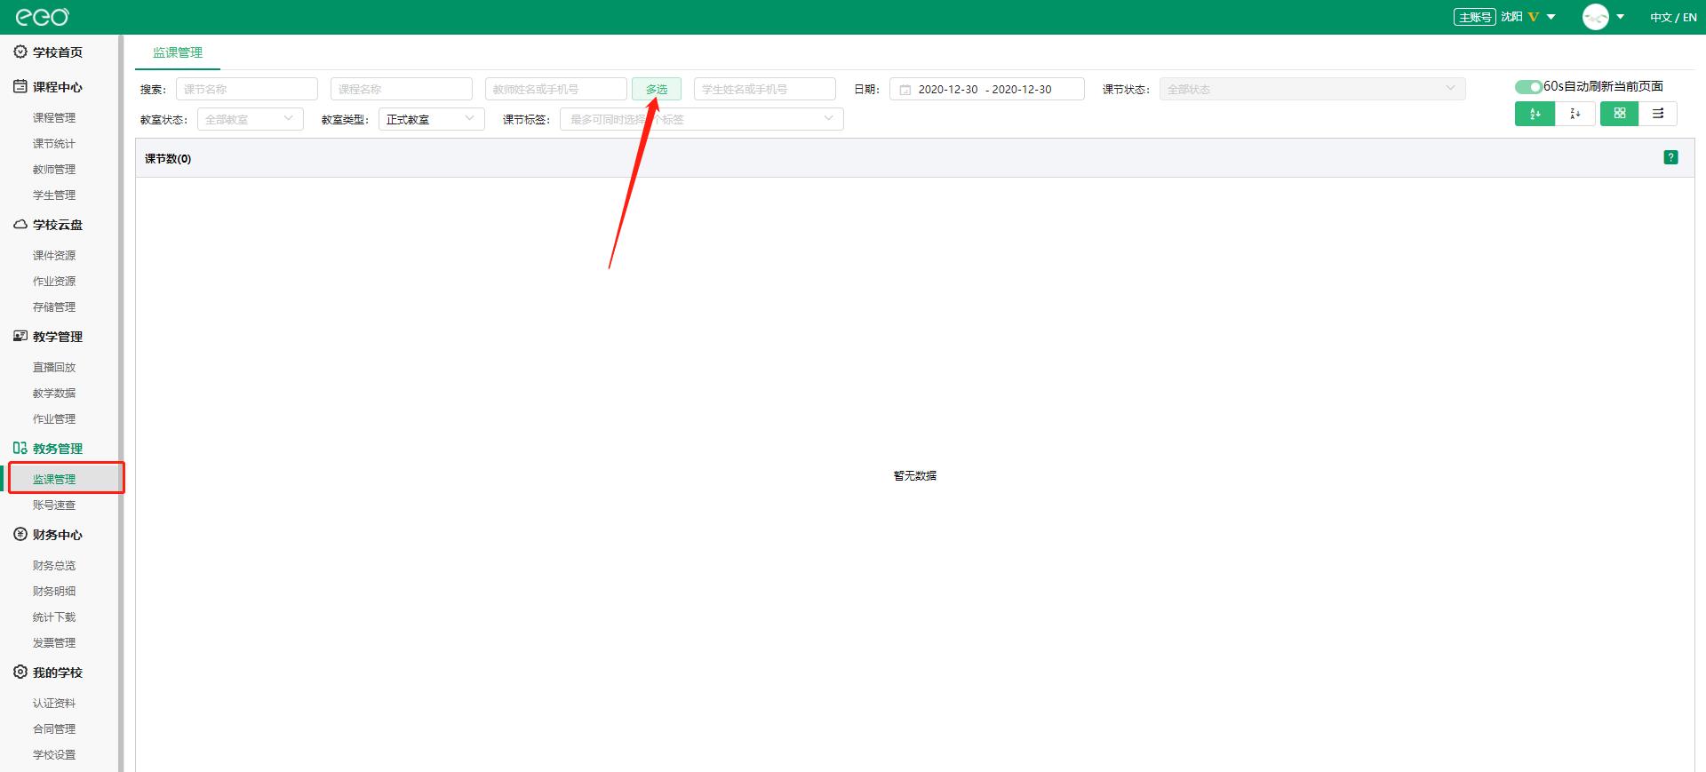Click the 课节名称 search field
1706x772 pixels.
tap(246, 89)
